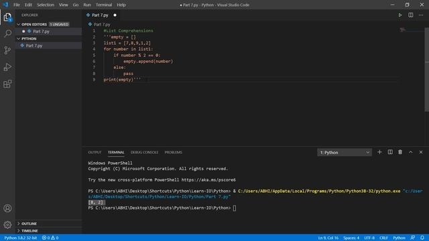Open editor More Actions ellipsis
This screenshot has height=241, width=429.
(x=421, y=15)
